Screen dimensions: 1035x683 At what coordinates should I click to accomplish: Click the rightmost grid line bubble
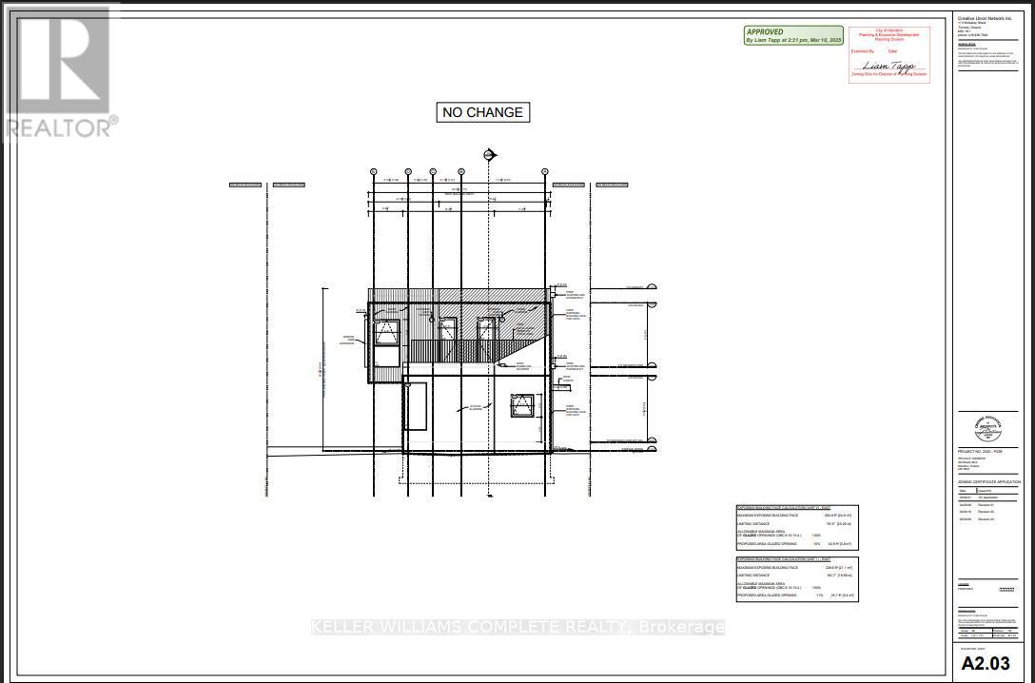[545, 172]
